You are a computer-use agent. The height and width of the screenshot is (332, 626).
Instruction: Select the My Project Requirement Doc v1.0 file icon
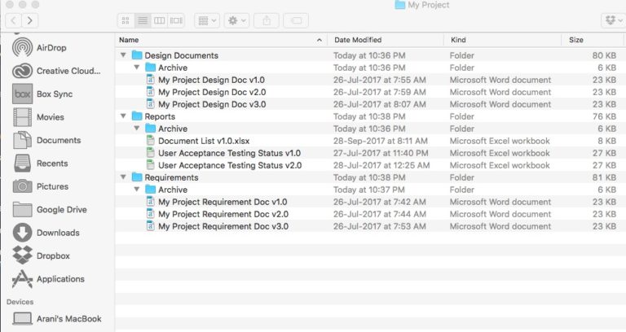pyautogui.click(x=151, y=202)
